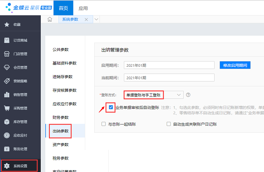Image resolution: width=264 pixels, height=172 pixels.
Task: Open 公共参数 in the parameter list
Action: (x=61, y=49)
